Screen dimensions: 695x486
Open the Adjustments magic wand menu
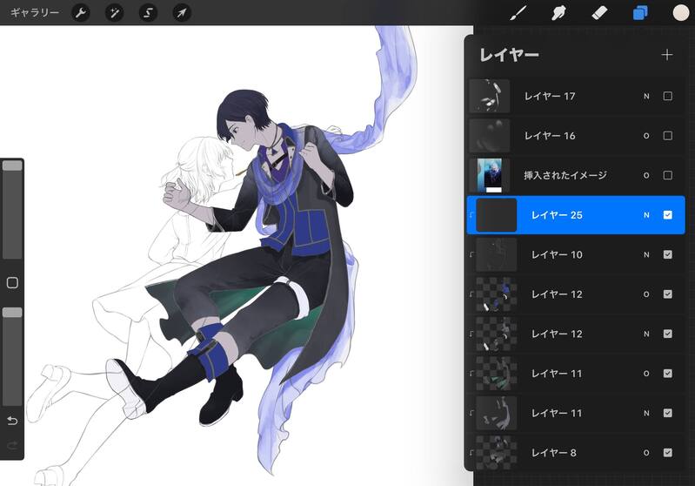point(114,13)
